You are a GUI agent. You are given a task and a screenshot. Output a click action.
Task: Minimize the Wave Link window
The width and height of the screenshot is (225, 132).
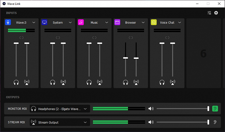coord(197,4)
